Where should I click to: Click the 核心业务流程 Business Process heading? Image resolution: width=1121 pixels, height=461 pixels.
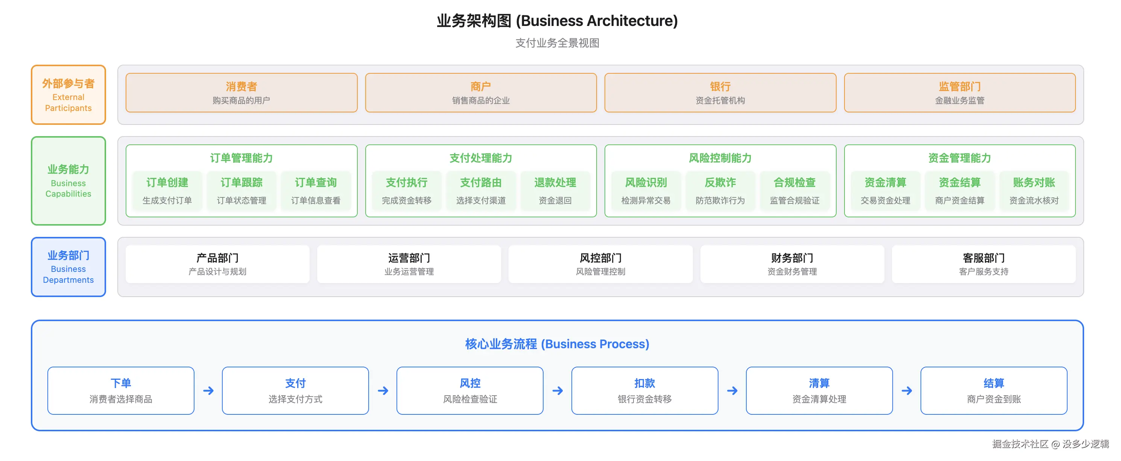(x=557, y=344)
